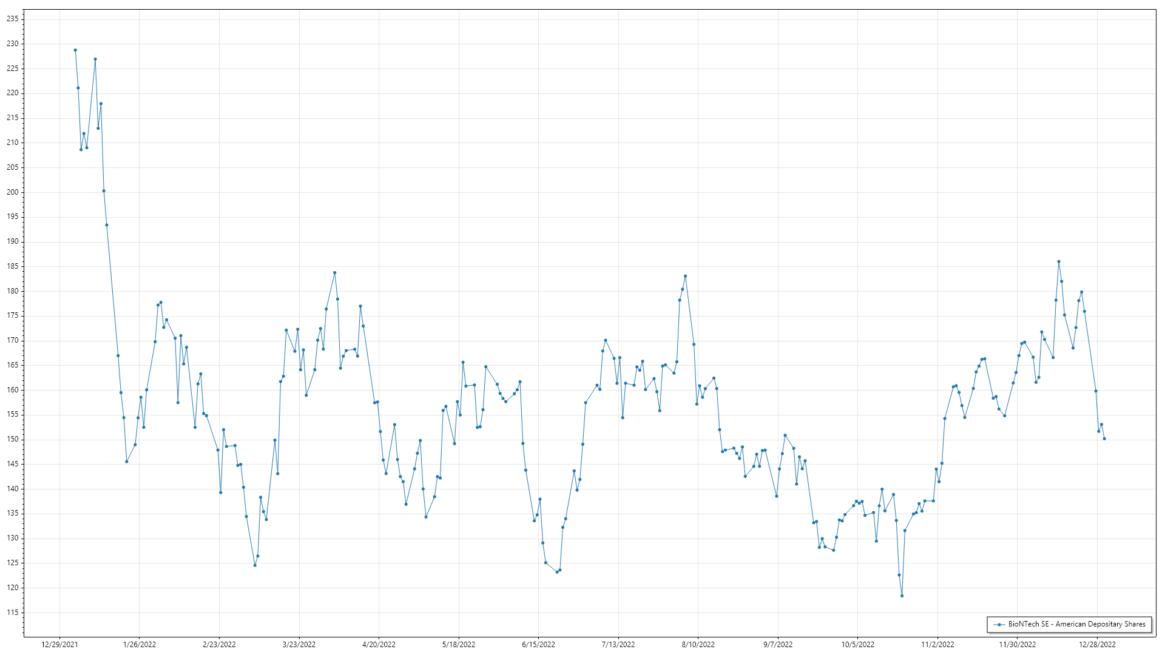Image resolution: width=1165 pixels, height=655 pixels.
Task: Select the 8/10/2022 x-axis date label
Action: click(698, 644)
